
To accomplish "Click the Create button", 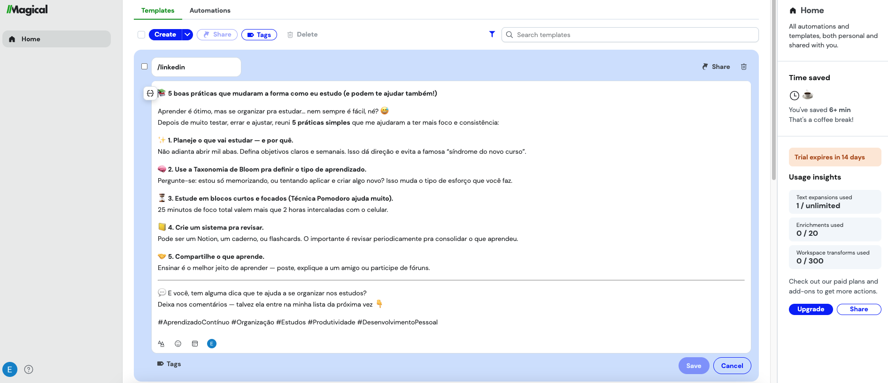I will pyautogui.click(x=165, y=35).
